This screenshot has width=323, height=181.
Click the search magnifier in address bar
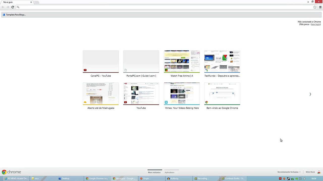tap(18, 7)
